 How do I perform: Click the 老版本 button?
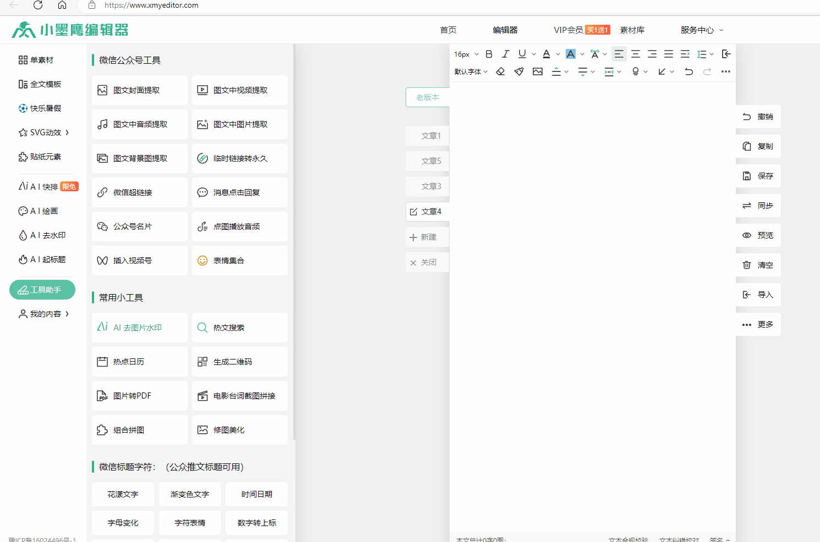pyautogui.click(x=428, y=97)
